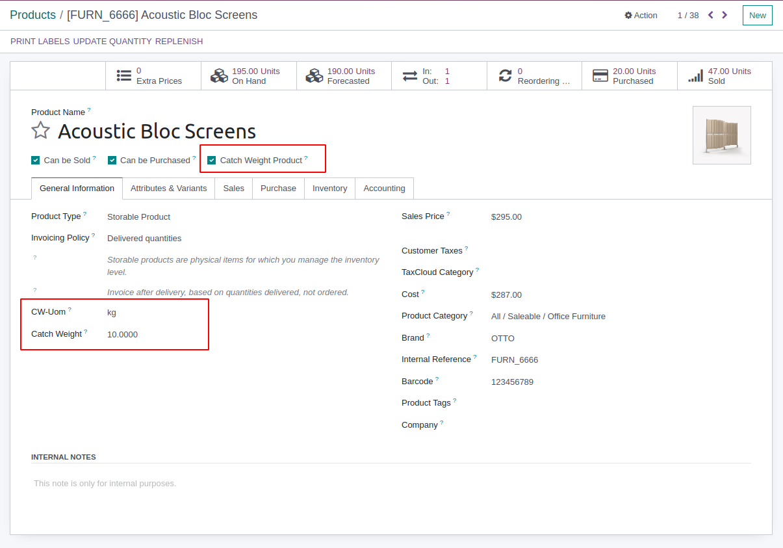Toggle the Can be Purchased checkbox
Viewport: 783px width, 548px height.
pos(112,161)
